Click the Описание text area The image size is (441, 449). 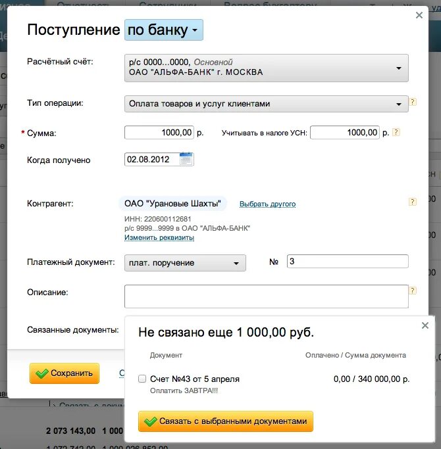[x=267, y=296]
